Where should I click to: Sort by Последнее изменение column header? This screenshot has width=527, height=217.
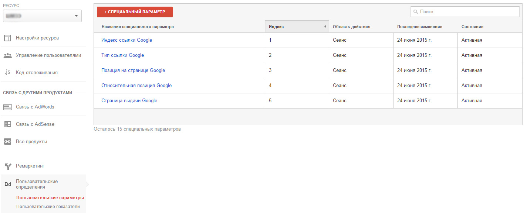pyautogui.click(x=420, y=27)
